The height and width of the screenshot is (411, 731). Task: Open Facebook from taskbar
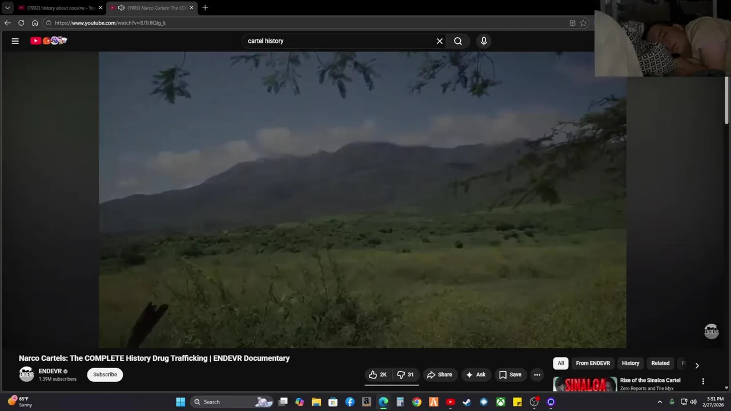[350, 402]
